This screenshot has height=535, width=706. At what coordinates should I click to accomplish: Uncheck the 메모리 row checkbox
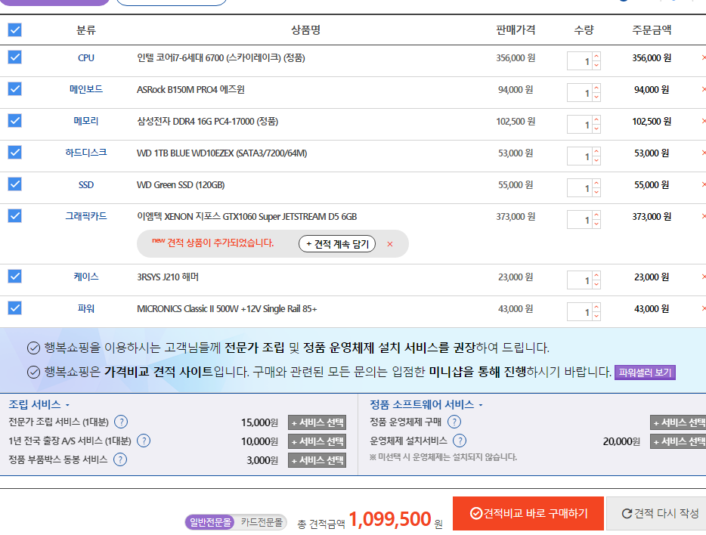pos(15,121)
